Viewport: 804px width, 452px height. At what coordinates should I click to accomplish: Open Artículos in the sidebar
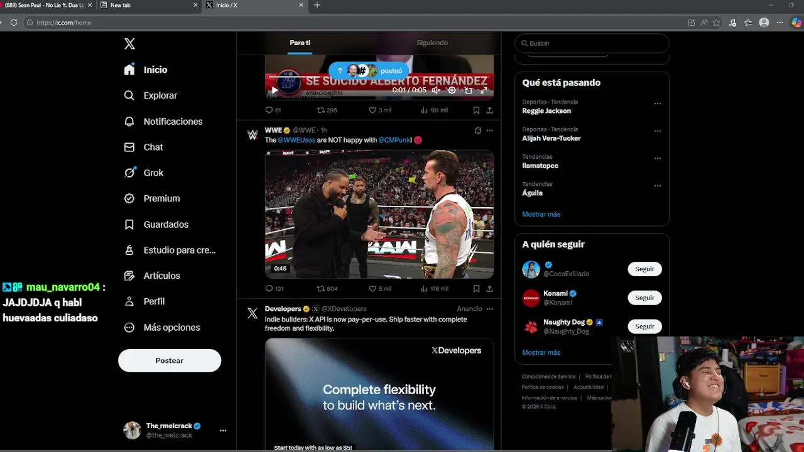click(152, 276)
